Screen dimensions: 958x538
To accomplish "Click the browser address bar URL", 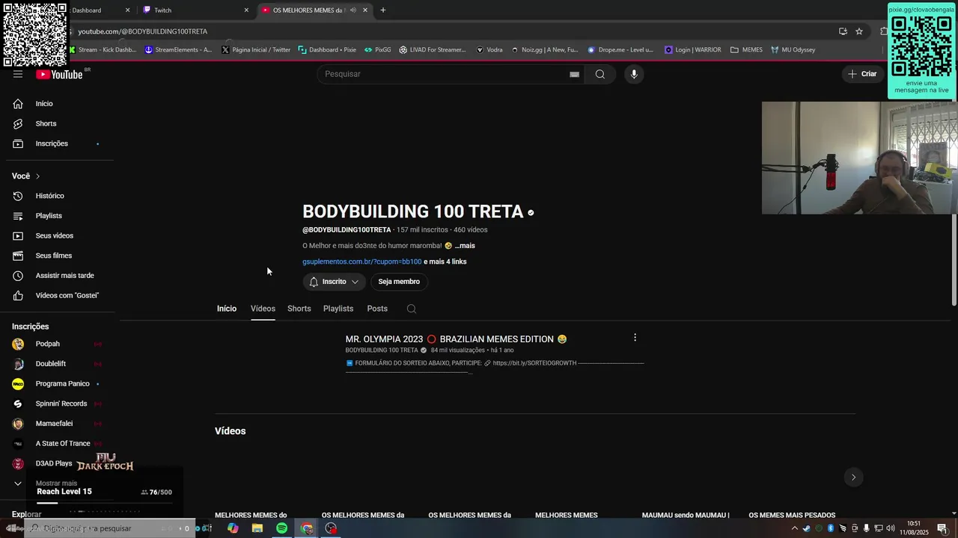I will 143,31.
